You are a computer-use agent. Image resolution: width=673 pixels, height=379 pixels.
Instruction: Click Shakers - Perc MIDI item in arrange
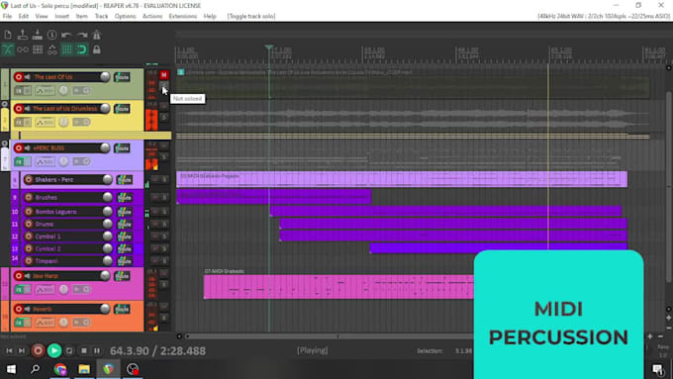[x=402, y=179]
